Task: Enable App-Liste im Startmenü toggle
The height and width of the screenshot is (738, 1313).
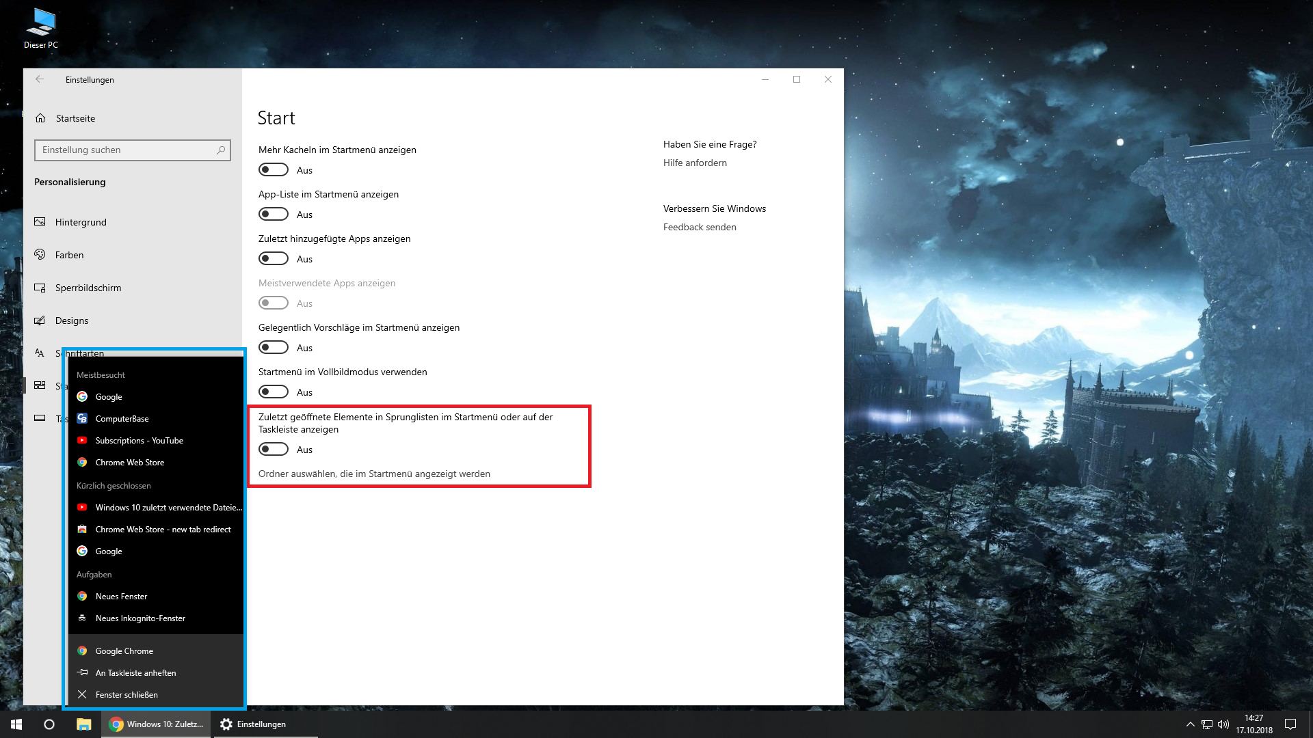Action: click(274, 215)
